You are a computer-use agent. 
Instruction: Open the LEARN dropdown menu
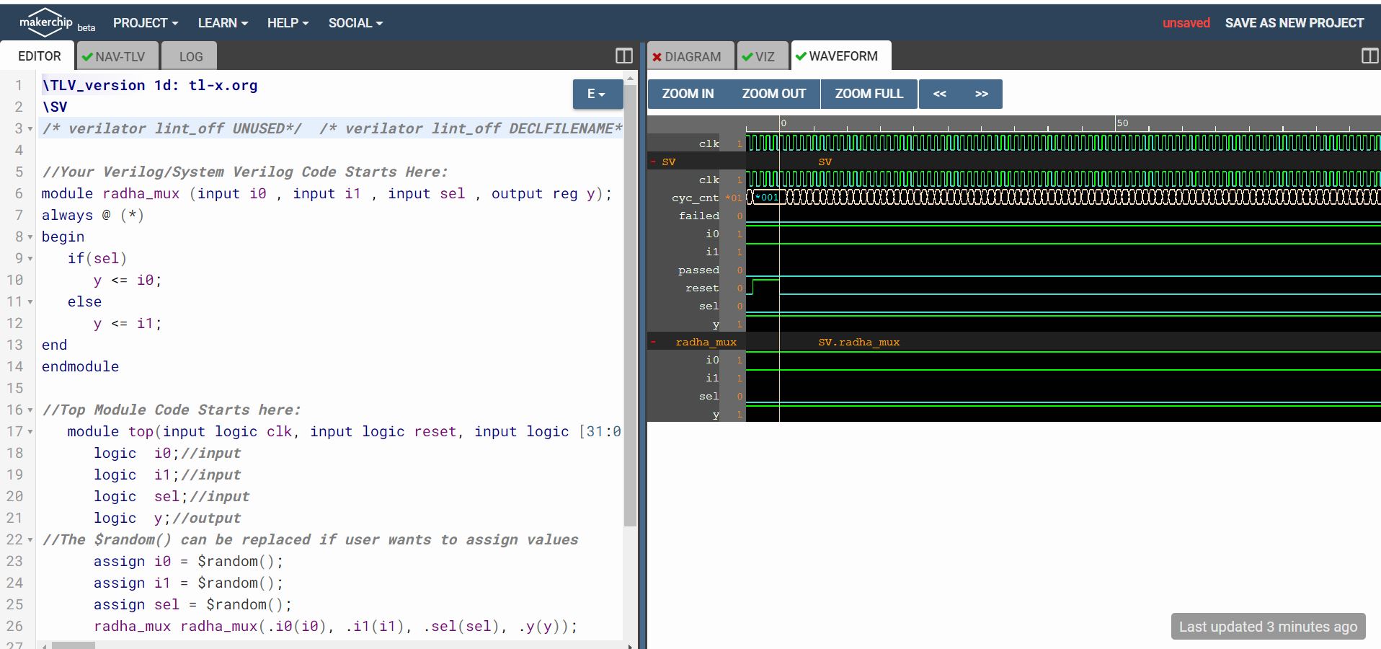(x=223, y=23)
